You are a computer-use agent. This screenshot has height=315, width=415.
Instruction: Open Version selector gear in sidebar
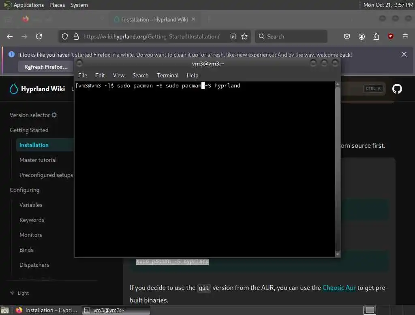(x=54, y=115)
